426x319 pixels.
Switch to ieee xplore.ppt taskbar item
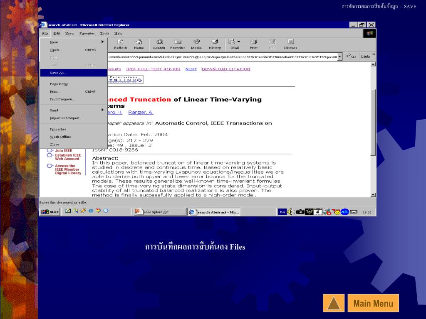pyautogui.click(x=160, y=212)
